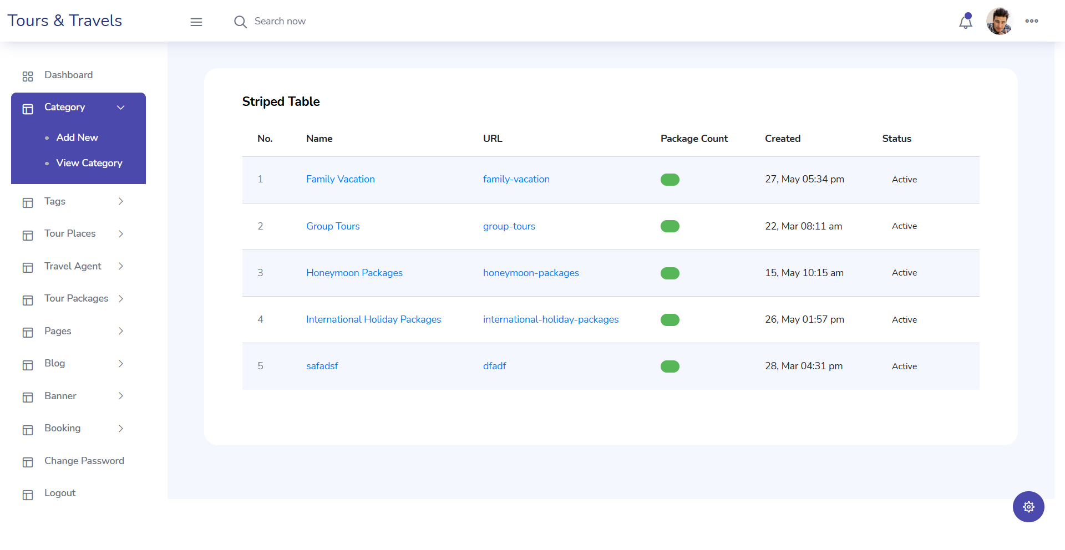Toggle the Family Vacation green switch
This screenshot has width=1065, height=550.
pos(670,180)
